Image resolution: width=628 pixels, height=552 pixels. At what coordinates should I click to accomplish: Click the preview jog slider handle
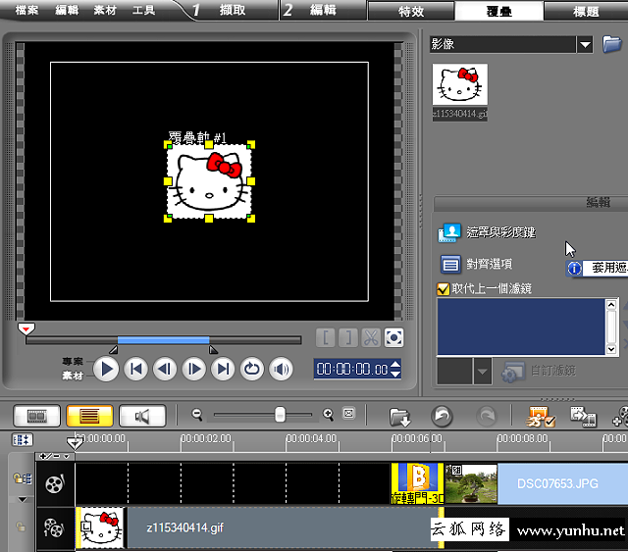click(x=26, y=328)
